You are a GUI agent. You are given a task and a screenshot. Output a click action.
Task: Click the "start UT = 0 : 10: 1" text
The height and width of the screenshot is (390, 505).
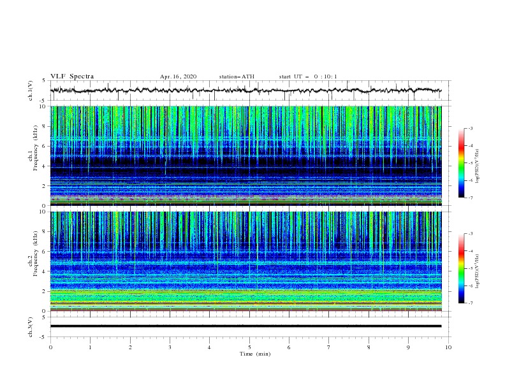tap(308, 76)
